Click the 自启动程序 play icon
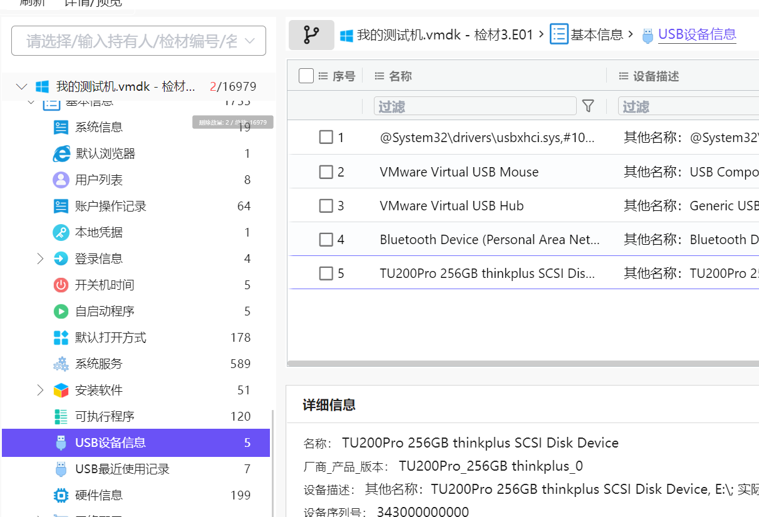The width and height of the screenshot is (759, 517). point(61,311)
